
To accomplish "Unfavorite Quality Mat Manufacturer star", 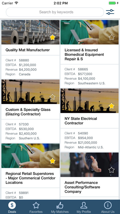I will 52,38.
